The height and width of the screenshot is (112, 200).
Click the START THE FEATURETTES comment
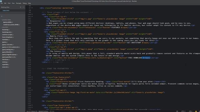[x=57, y=69]
